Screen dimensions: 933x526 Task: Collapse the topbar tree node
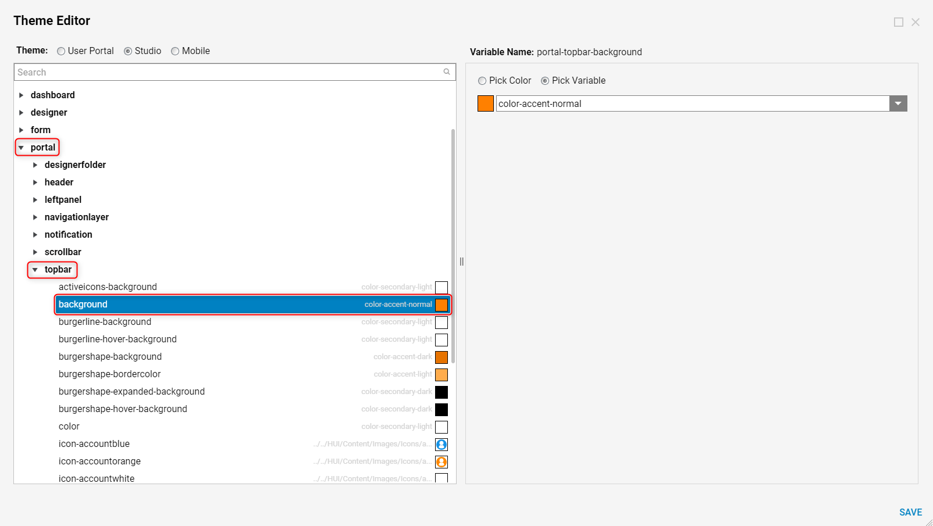pos(35,270)
